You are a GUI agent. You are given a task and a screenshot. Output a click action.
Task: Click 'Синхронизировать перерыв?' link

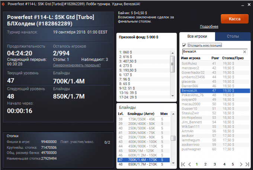click(x=77, y=65)
